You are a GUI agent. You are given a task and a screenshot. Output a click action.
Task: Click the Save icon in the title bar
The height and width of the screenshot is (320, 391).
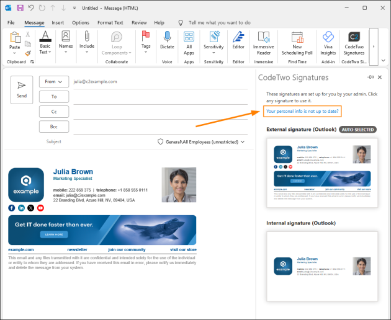point(20,8)
